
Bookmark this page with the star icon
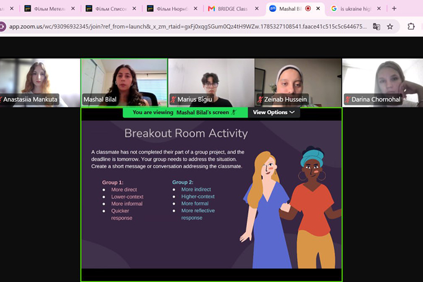[x=390, y=27]
